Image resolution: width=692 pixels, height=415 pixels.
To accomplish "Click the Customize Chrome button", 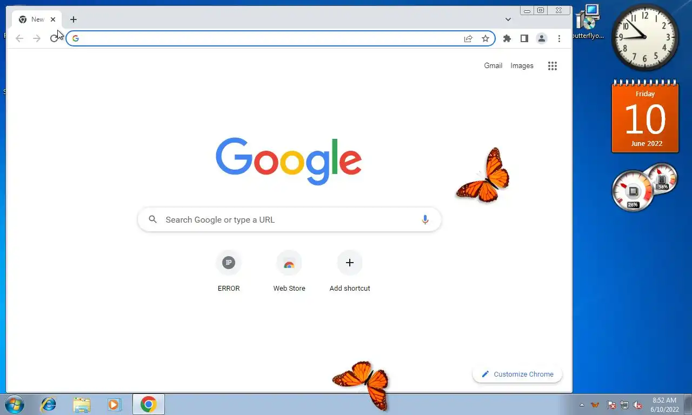I will 517,374.
